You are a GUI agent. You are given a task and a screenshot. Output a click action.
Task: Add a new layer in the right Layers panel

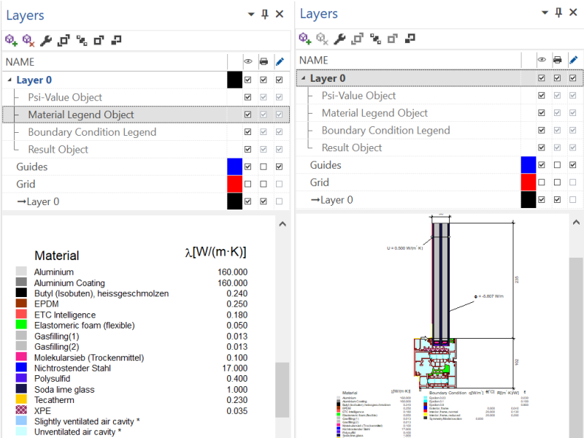[x=304, y=39]
